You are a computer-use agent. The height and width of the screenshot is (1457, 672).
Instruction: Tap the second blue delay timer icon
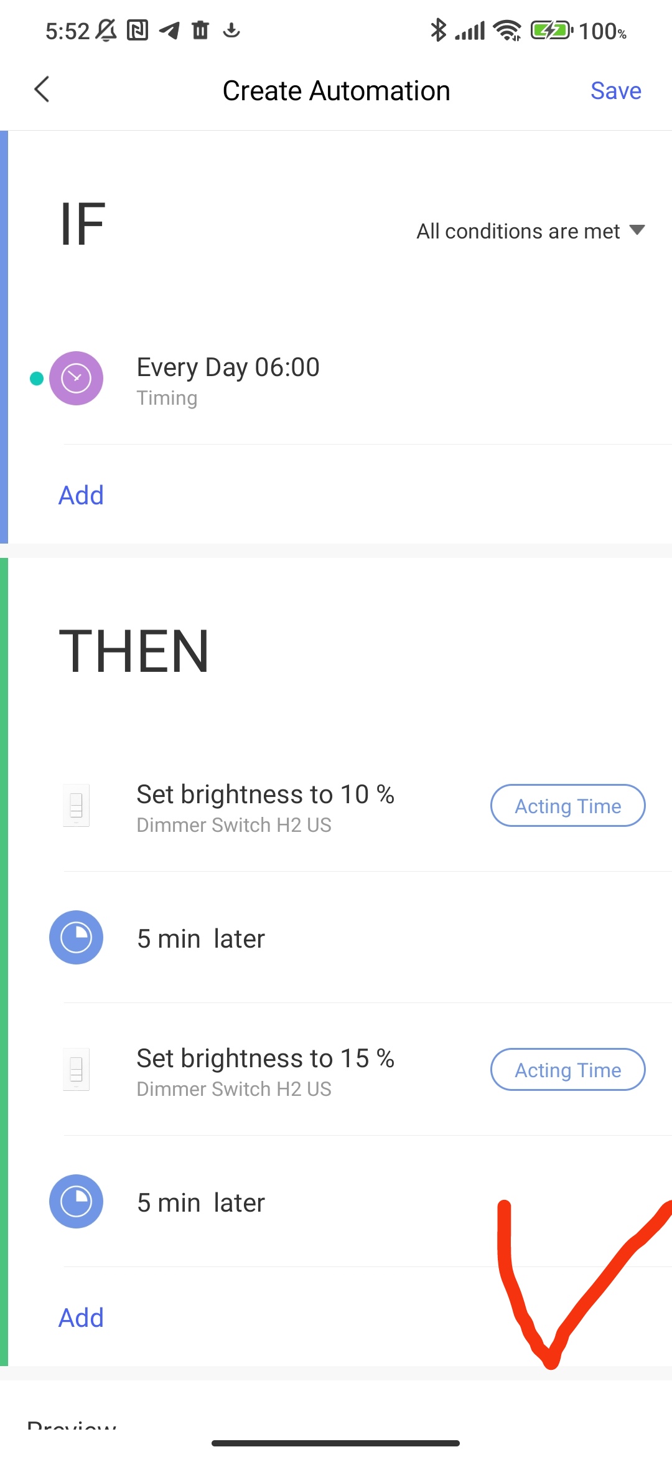point(76,1202)
